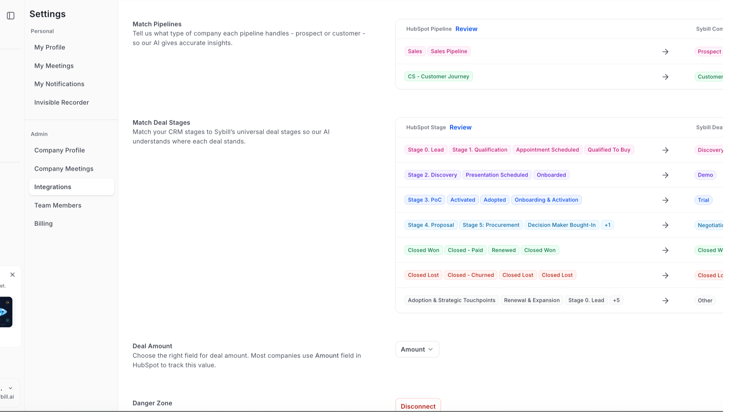Dismiss the promo card with X icon
The height and width of the screenshot is (412, 732).
point(13,275)
